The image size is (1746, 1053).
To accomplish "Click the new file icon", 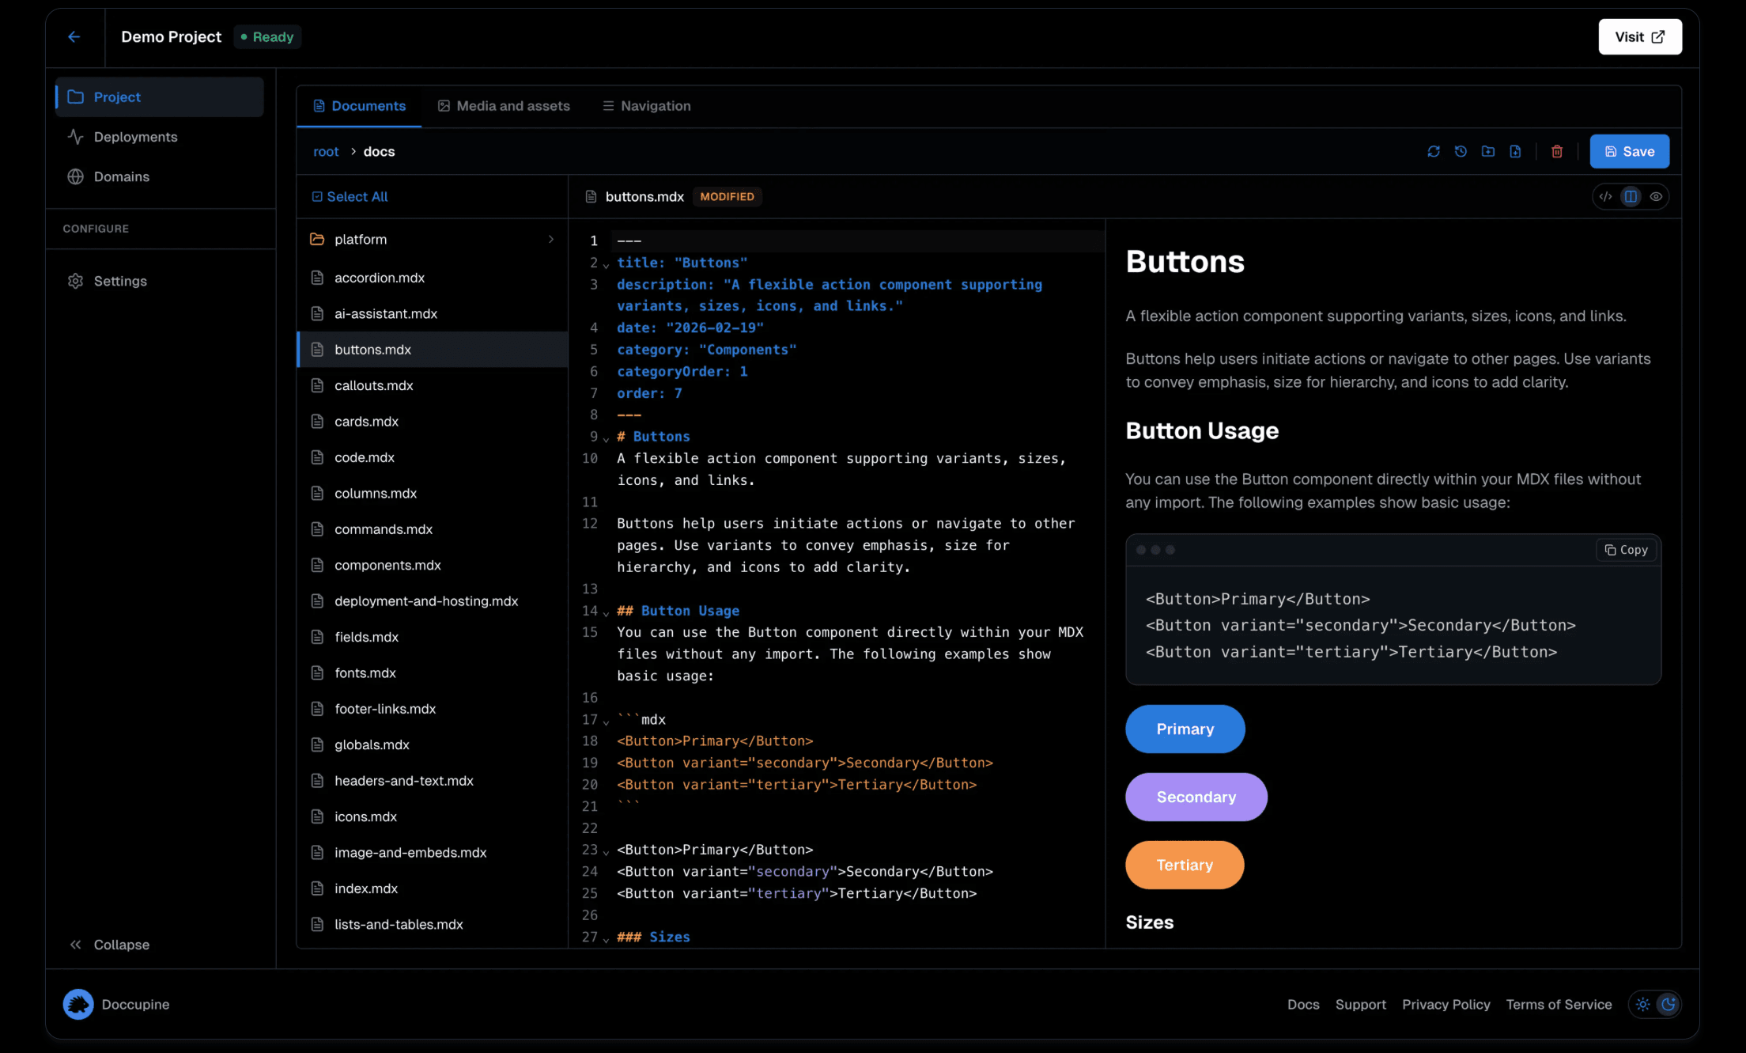I will pyautogui.click(x=1515, y=151).
